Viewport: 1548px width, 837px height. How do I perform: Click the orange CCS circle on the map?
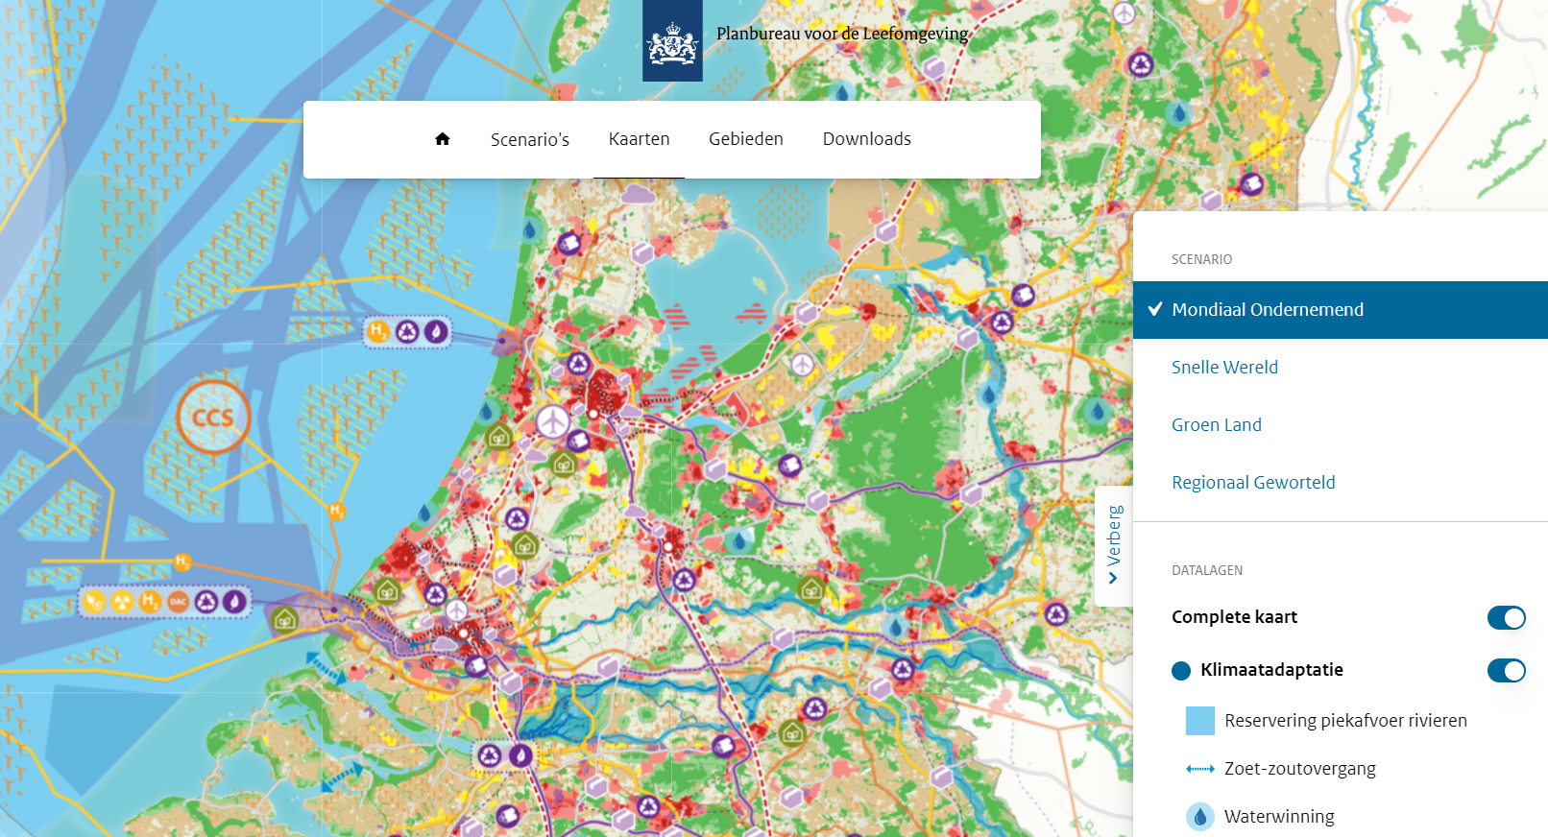click(x=213, y=418)
